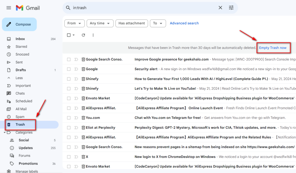Toggle importance marker on X login email
The height and width of the screenshot is (173, 296).
coord(76,157)
